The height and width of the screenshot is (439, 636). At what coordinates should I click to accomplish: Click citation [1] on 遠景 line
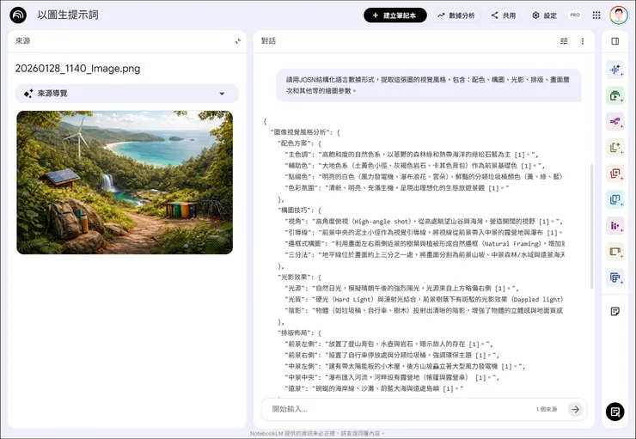point(448,388)
